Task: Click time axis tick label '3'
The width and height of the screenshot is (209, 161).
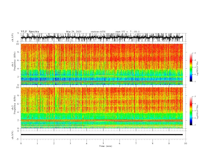Action: [70, 143]
